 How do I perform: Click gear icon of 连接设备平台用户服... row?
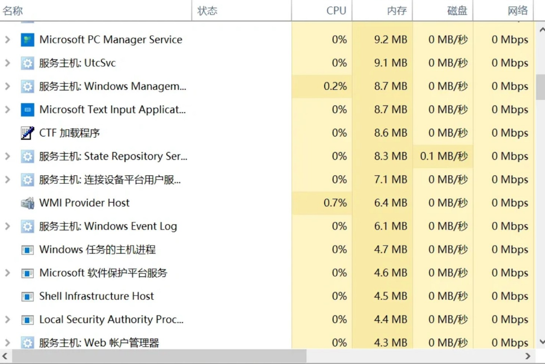[x=28, y=180]
